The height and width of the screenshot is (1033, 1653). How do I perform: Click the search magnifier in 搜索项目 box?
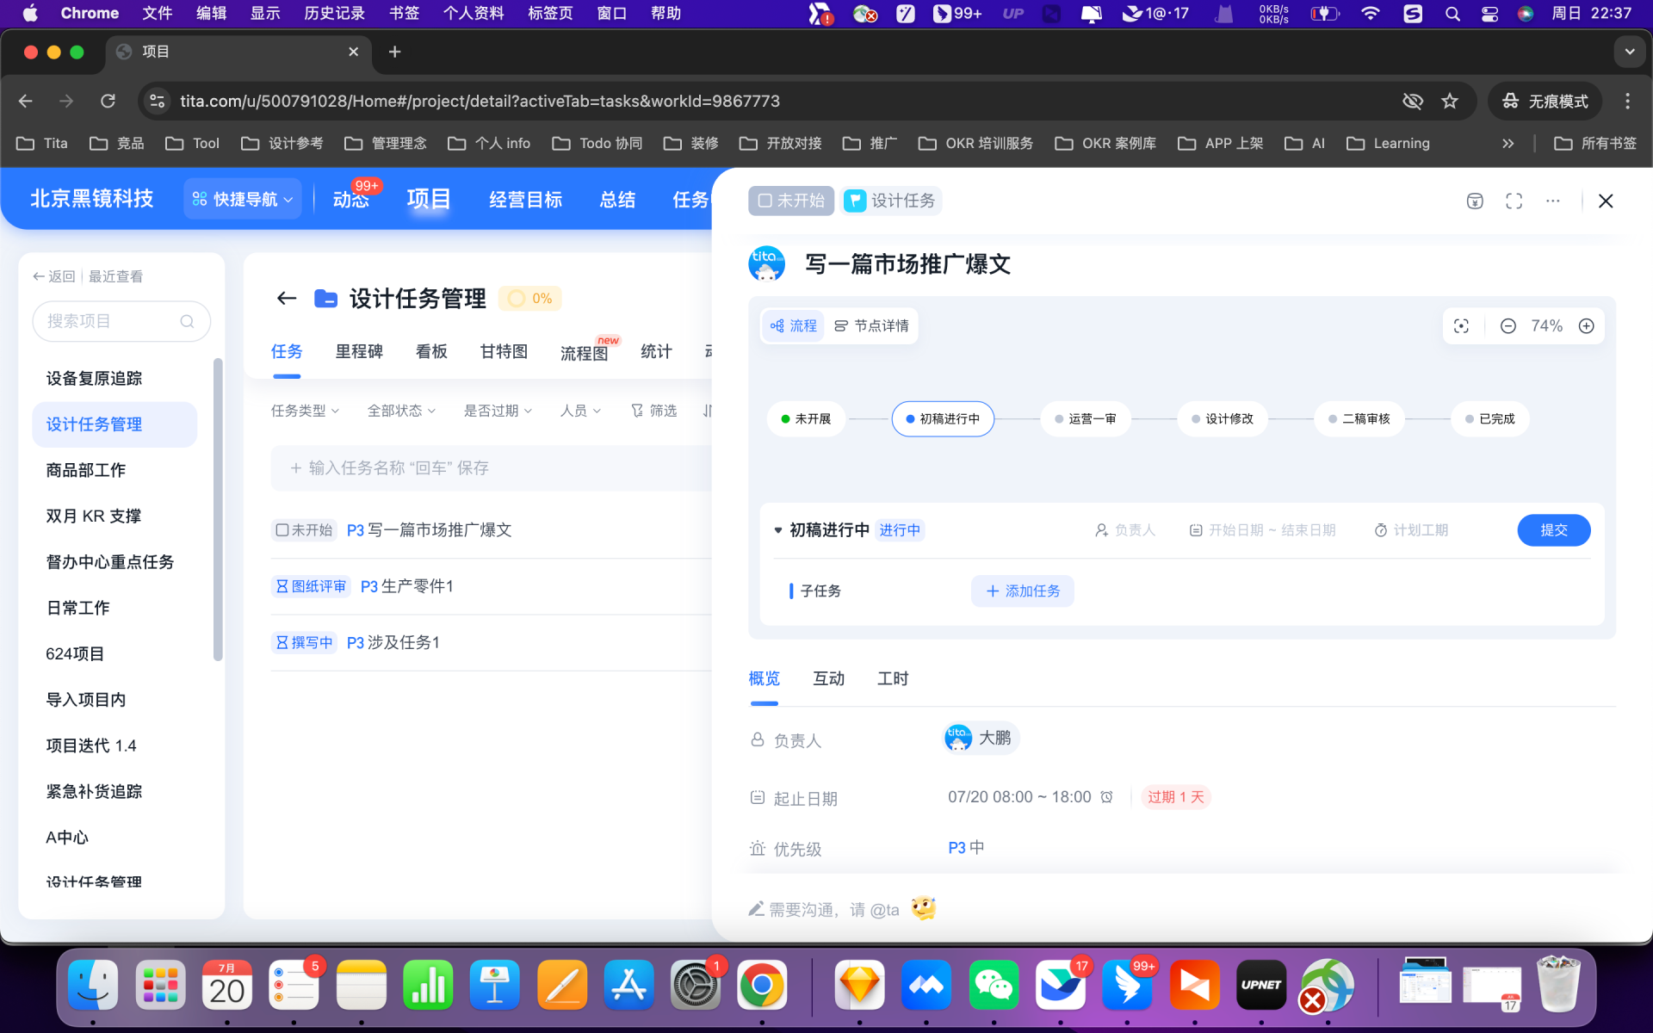pos(187,321)
